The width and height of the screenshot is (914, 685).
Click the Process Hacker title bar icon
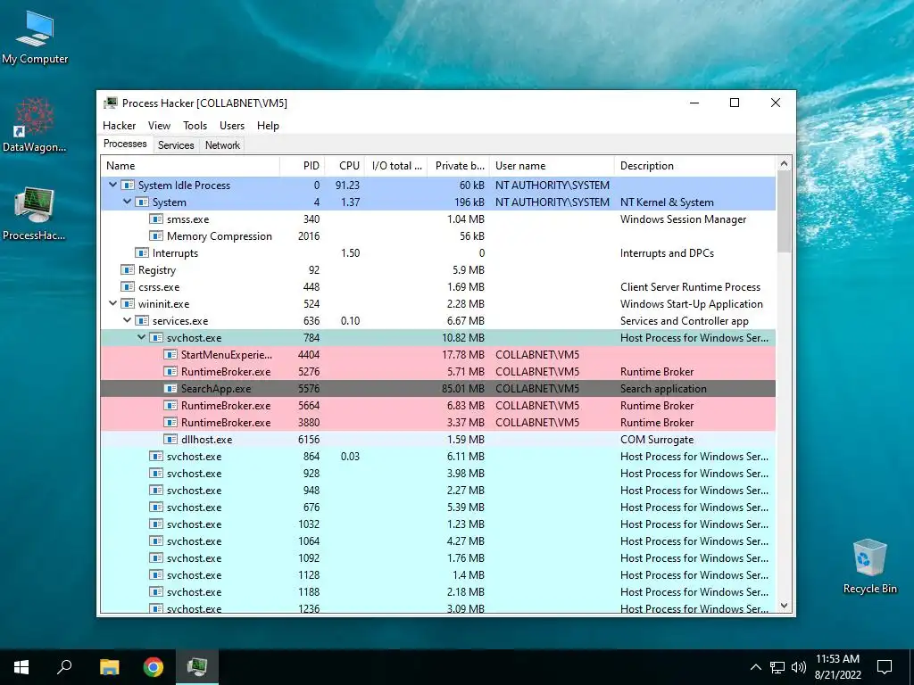(110, 103)
